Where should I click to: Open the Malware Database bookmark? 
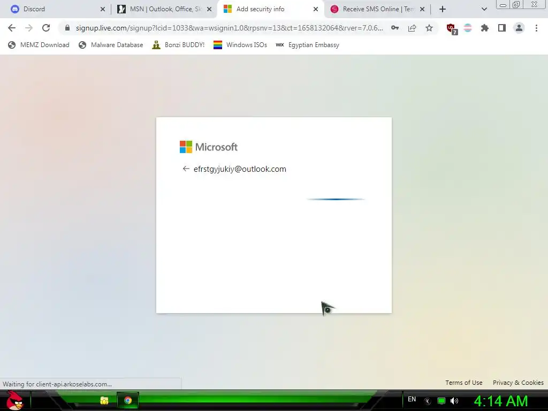111,45
